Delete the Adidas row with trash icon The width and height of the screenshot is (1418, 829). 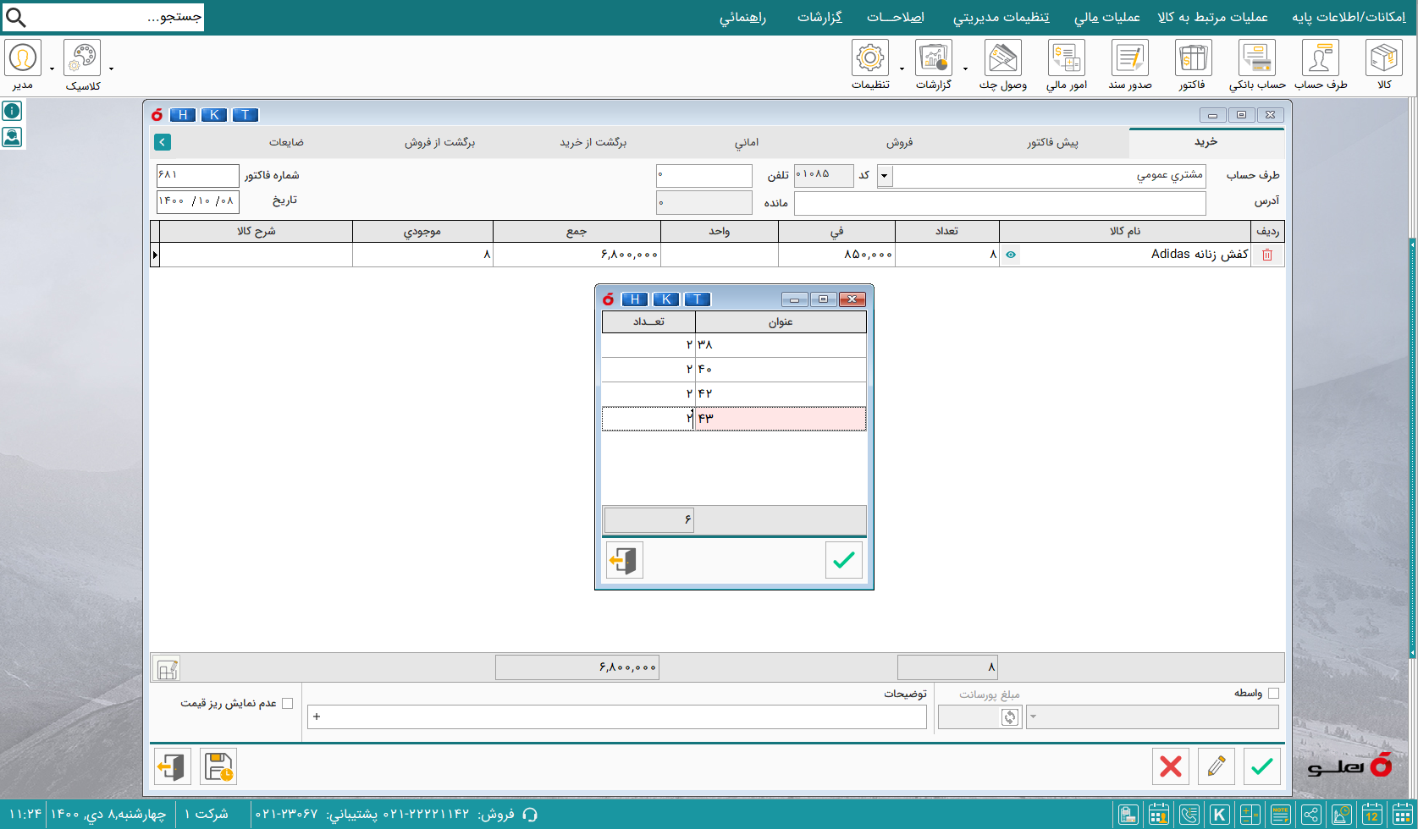[1267, 255]
